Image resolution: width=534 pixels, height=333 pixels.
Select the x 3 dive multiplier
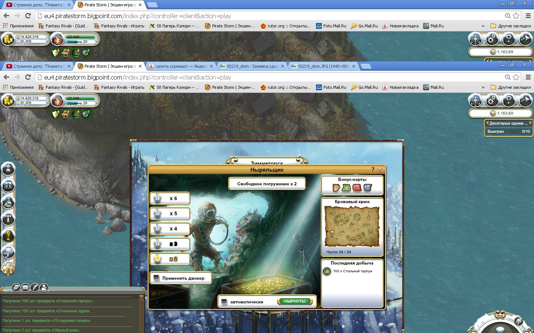point(170,244)
